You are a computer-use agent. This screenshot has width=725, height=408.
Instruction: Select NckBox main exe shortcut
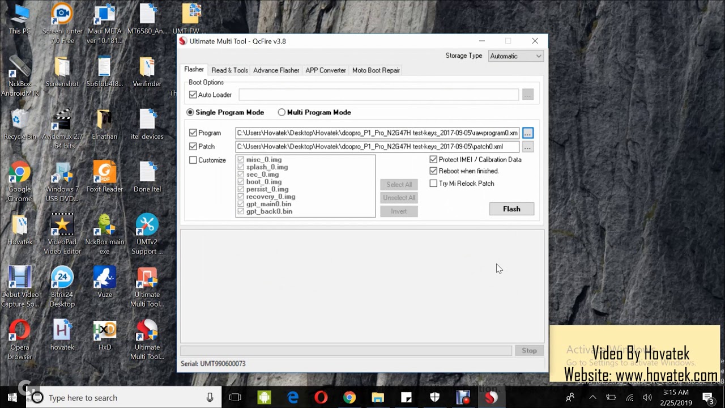104,234
